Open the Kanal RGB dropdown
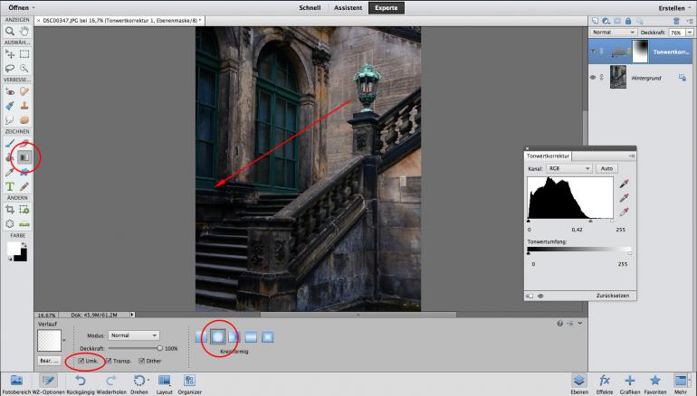 click(568, 169)
